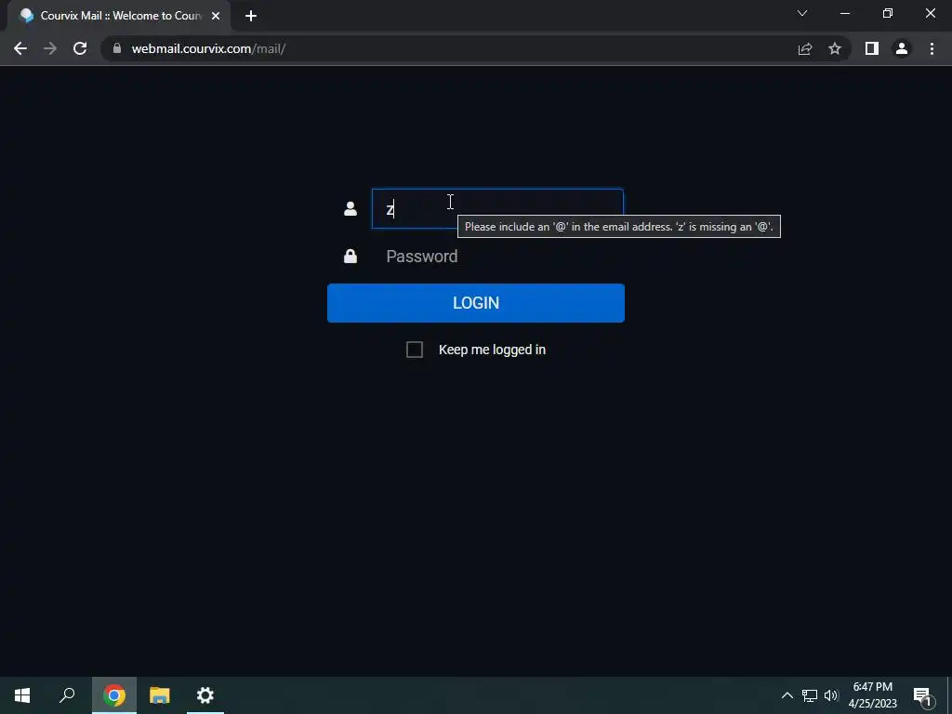952x714 pixels.
Task: Click the Chrome taskbar icon
Action: click(114, 695)
